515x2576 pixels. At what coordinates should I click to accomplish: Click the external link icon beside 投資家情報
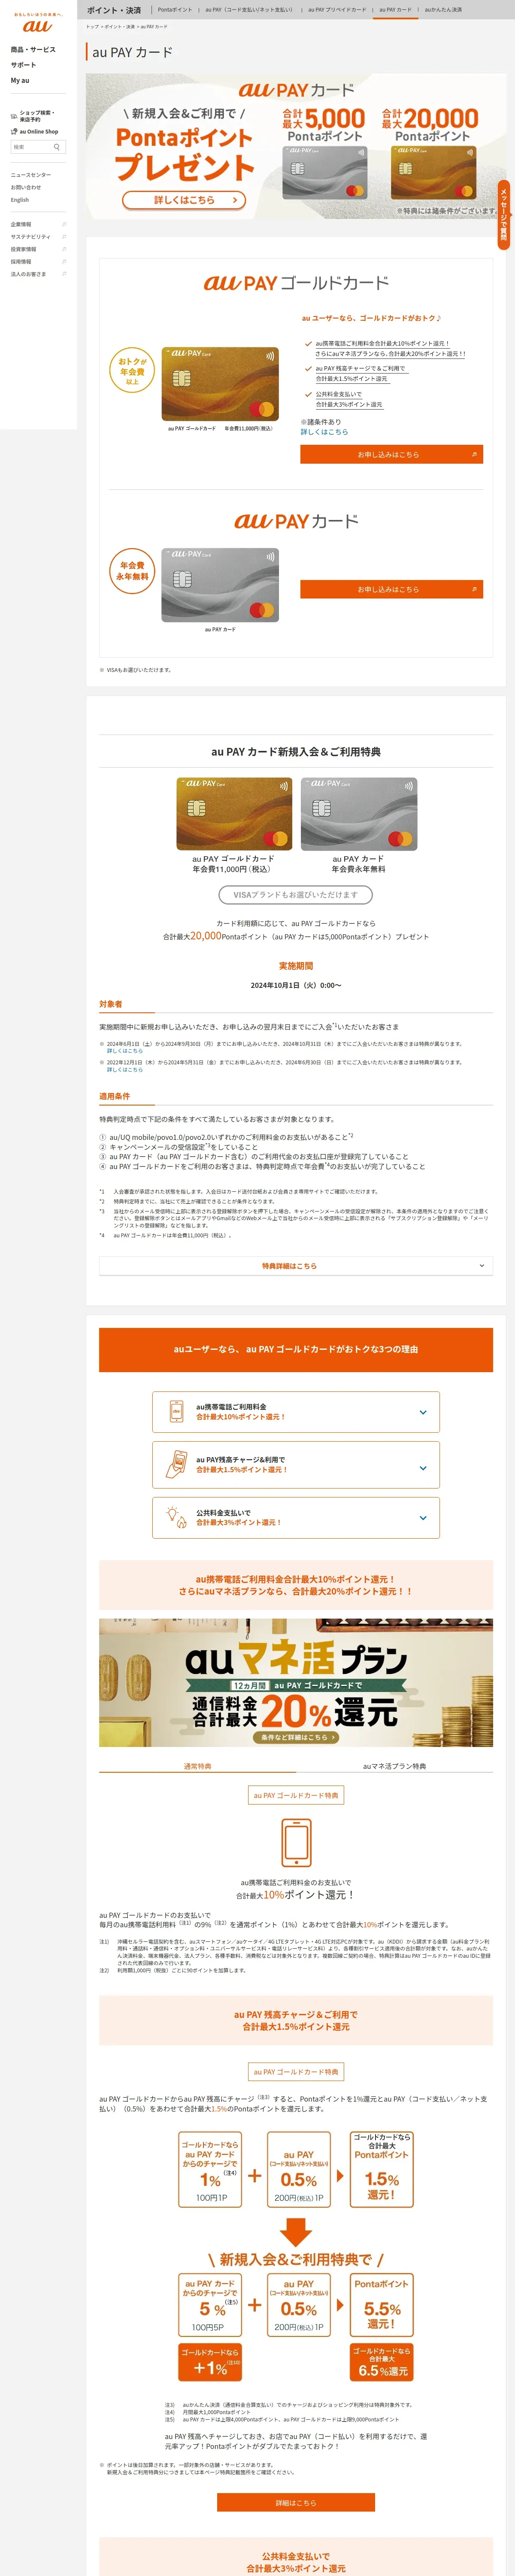(64, 249)
